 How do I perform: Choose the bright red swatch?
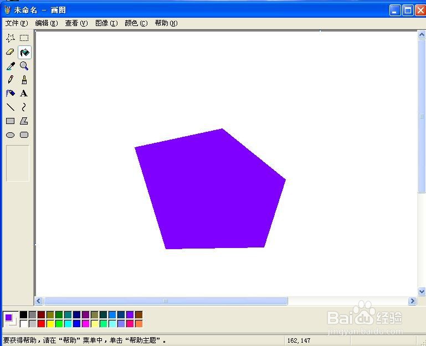pyautogui.click(x=42, y=323)
